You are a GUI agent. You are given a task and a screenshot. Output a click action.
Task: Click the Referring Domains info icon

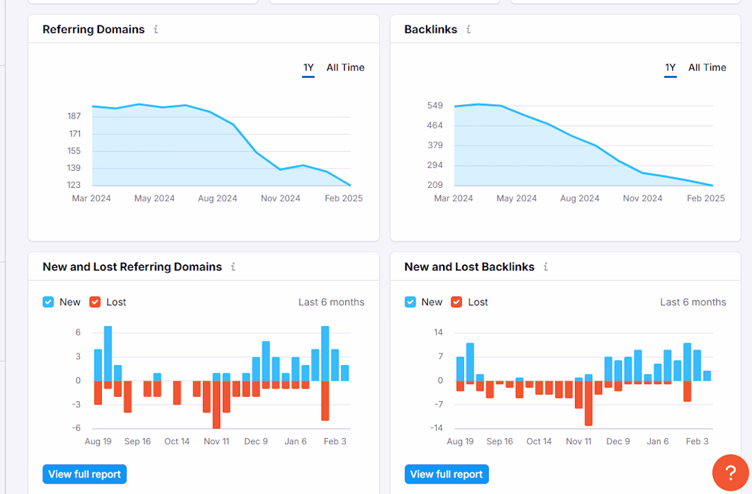156,29
